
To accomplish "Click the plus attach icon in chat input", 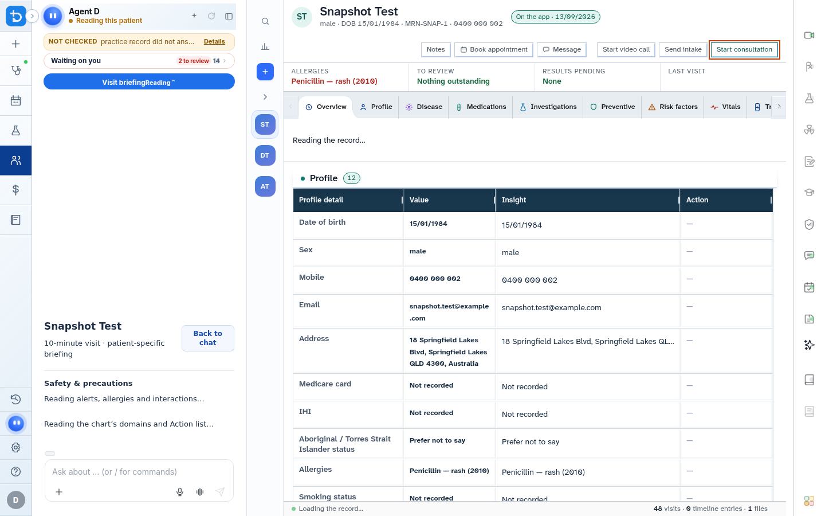I will 59,492.
